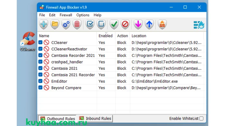Click the D:\hepsi\programlar\0\Compare location cell
The width and height of the screenshot is (225, 126).
[x=166, y=88]
